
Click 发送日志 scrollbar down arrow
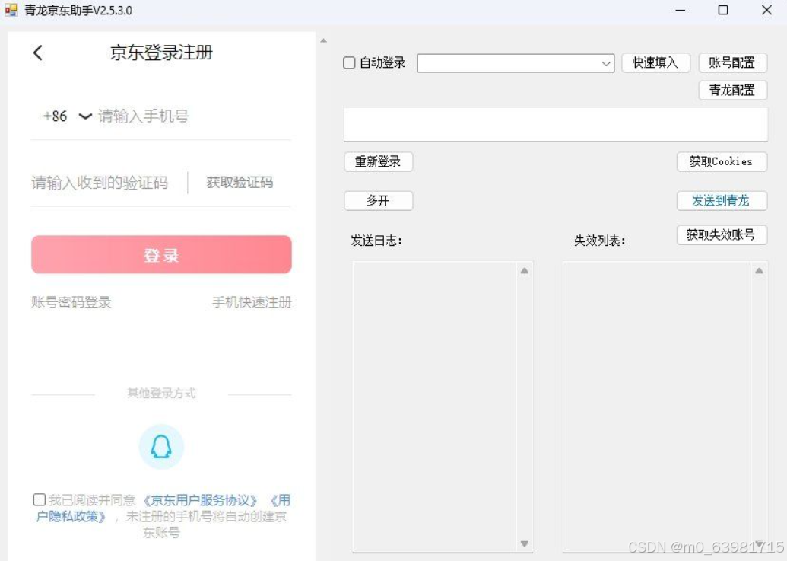pos(525,543)
